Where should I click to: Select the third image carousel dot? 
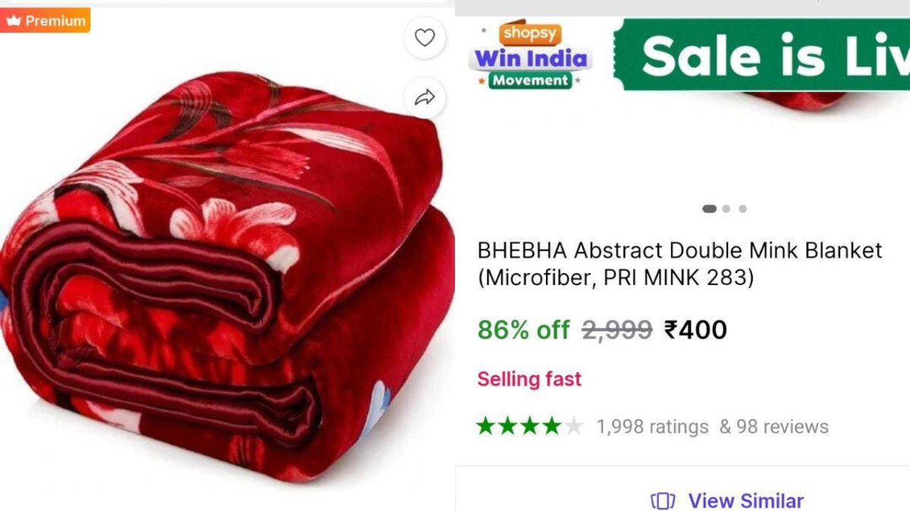(x=742, y=208)
